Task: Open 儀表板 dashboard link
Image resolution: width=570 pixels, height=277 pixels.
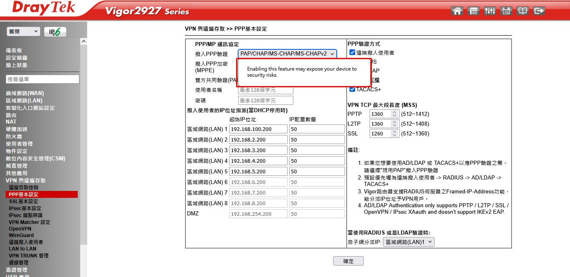Action: (x=14, y=51)
